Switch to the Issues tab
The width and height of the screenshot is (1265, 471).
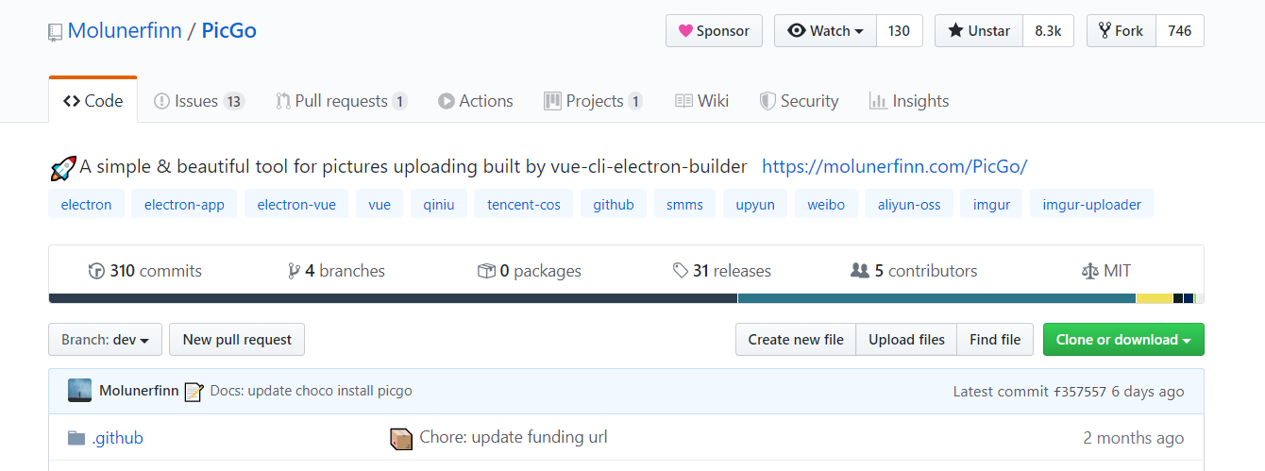click(199, 101)
